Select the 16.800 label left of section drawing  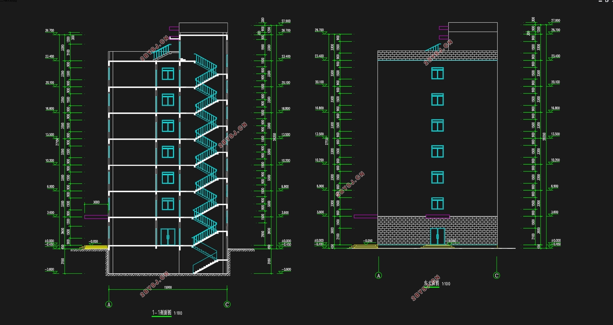50,109
